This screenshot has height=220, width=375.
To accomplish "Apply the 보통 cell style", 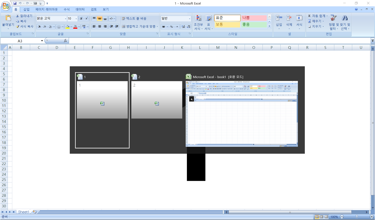I will tap(227, 25).
